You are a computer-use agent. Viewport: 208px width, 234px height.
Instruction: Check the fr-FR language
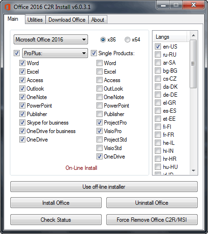tap(158, 135)
